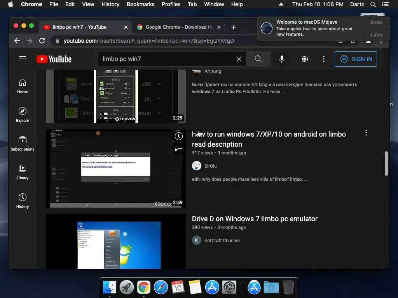Open System Preferences from the Dock
Image resolution: width=398 pixels, height=298 pixels.
point(229,288)
